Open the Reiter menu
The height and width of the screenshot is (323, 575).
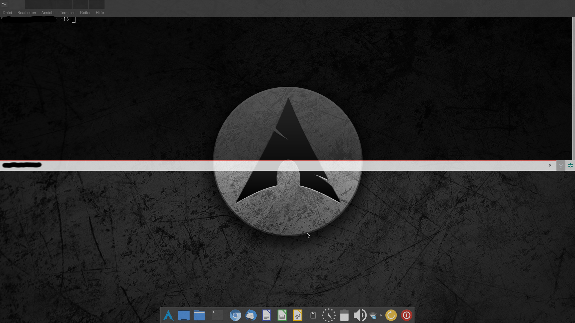point(85,13)
